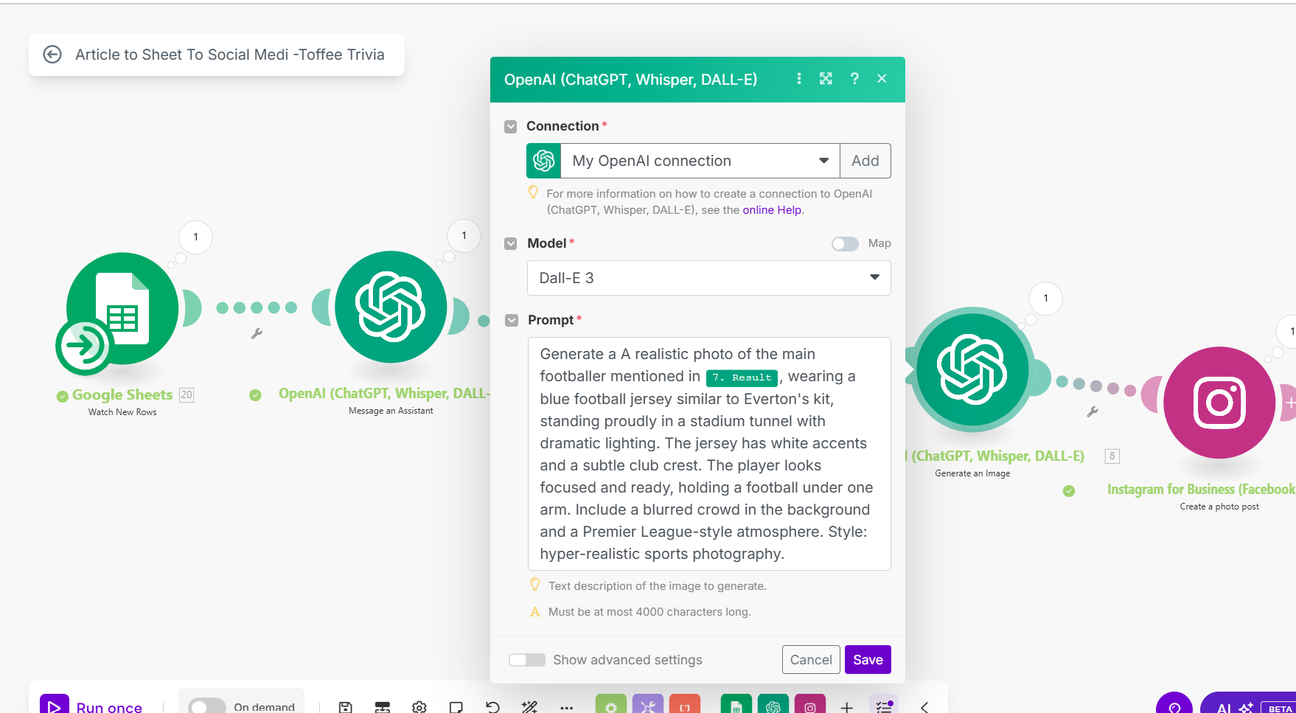
Task: Click the green check beside Instagram label
Action: [1069, 491]
